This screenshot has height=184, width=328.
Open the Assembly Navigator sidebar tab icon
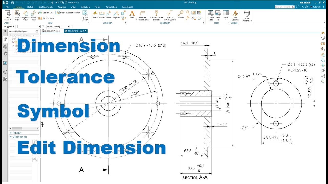(5, 39)
